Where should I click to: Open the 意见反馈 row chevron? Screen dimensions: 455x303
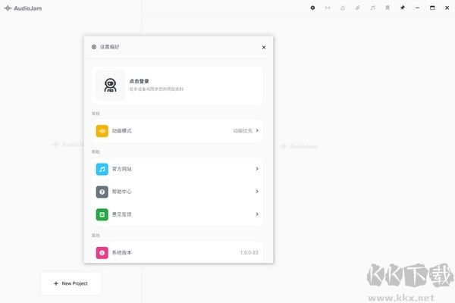pos(257,214)
